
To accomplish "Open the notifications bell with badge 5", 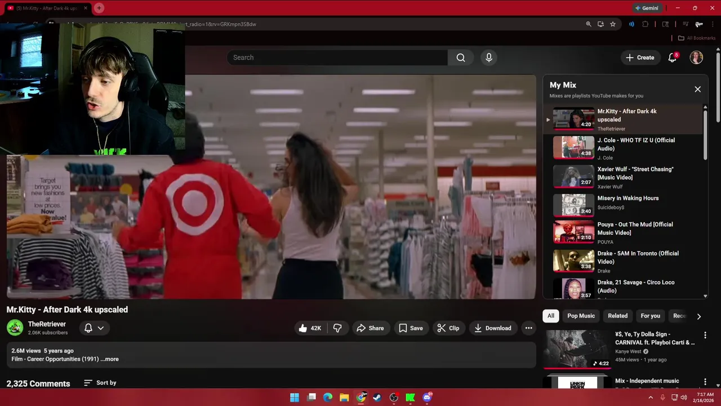I will coord(673,58).
